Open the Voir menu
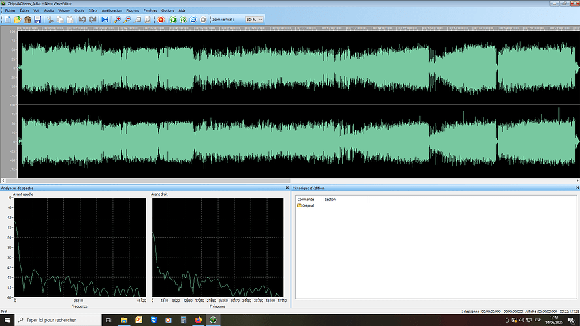The height and width of the screenshot is (326, 580). (x=37, y=10)
